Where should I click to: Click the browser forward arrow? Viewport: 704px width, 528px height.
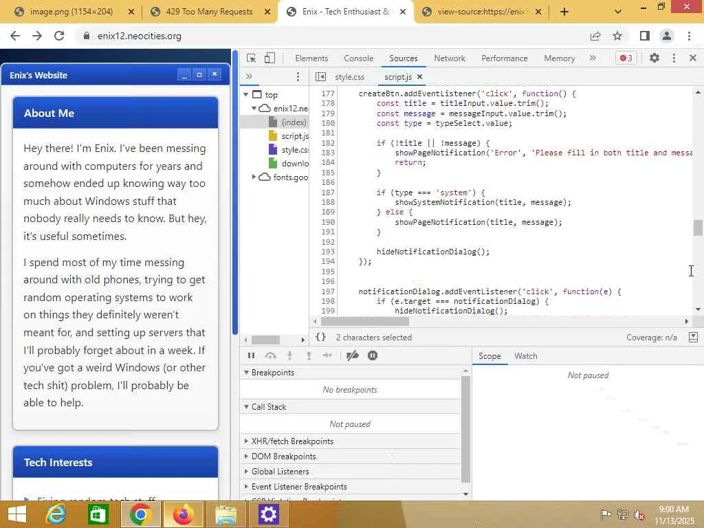(x=37, y=36)
